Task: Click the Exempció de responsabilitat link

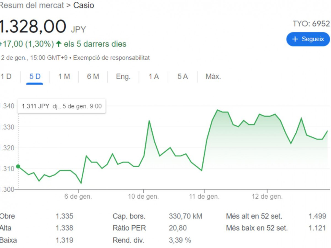Action: tap(111, 58)
